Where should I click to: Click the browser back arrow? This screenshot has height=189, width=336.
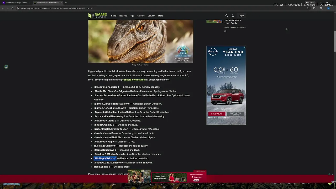(3, 8)
